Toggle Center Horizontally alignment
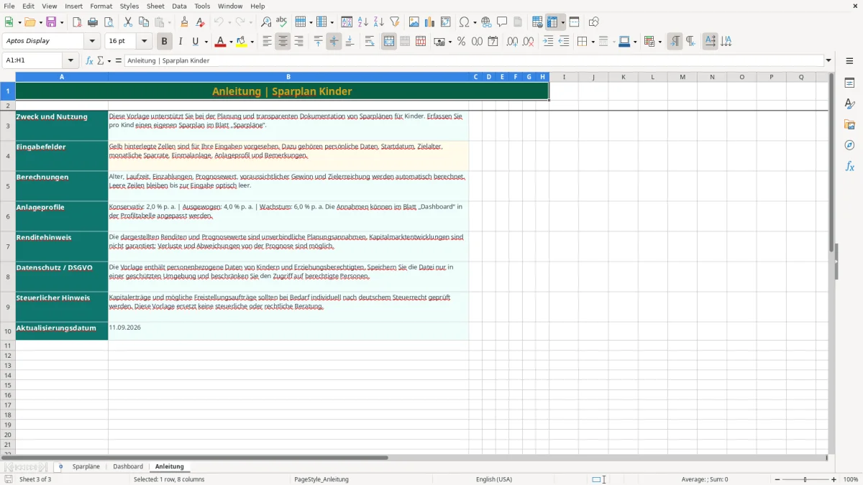The height and width of the screenshot is (485, 863). pyautogui.click(x=283, y=42)
